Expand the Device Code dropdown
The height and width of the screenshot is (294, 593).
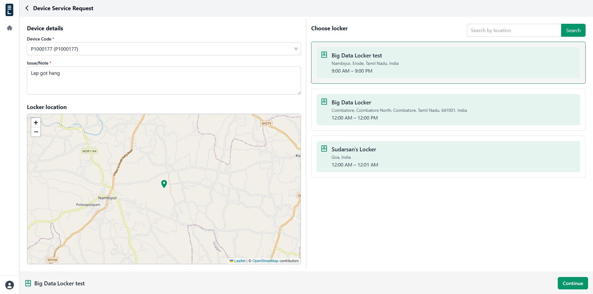point(164,49)
